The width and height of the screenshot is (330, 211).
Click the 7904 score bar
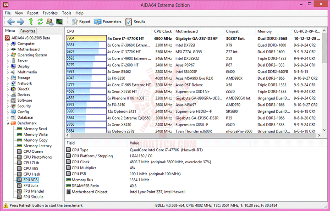point(86,39)
